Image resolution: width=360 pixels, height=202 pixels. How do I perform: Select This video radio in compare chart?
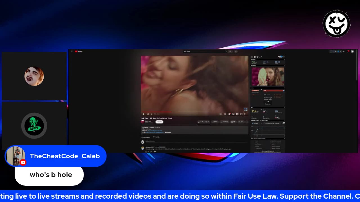pyautogui.click(x=253, y=123)
